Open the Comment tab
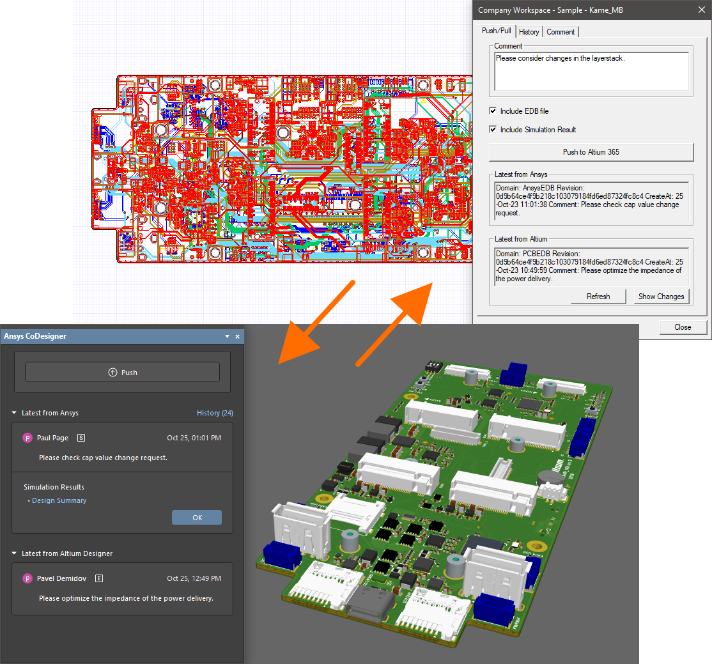The height and width of the screenshot is (664, 712). point(561,32)
